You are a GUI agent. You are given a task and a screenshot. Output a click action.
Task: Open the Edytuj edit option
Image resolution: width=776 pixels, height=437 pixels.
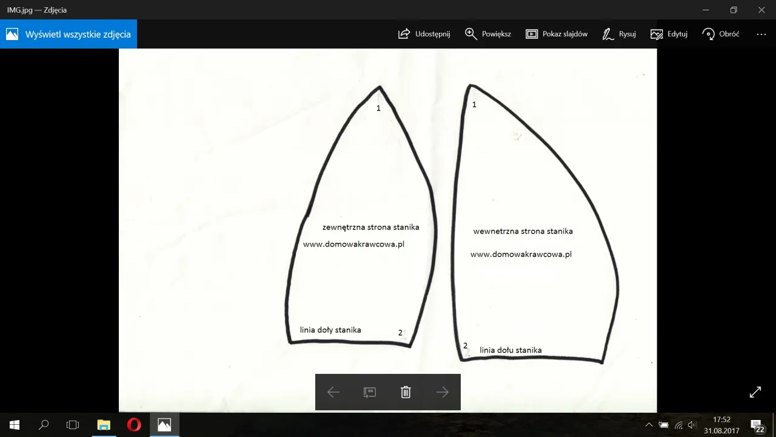click(x=669, y=34)
